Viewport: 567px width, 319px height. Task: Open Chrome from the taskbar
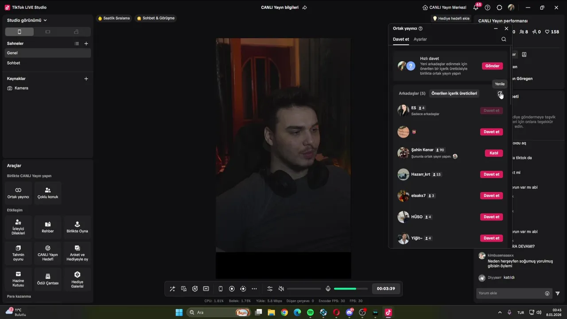point(284,312)
